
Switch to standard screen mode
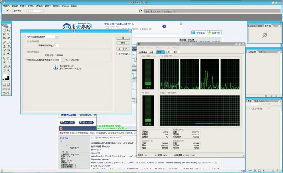point(4,89)
